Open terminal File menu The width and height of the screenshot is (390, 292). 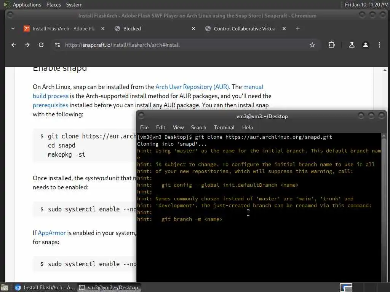(x=144, y=127)
